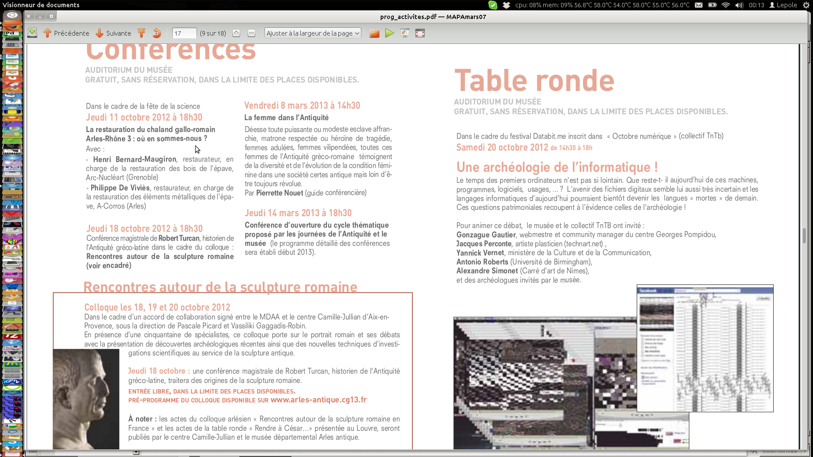Start slideshow with green play icon
Screen dimensions: 813x457
[x=390, y=33]
